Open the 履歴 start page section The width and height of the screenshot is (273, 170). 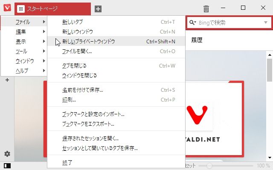click(197, 40)
